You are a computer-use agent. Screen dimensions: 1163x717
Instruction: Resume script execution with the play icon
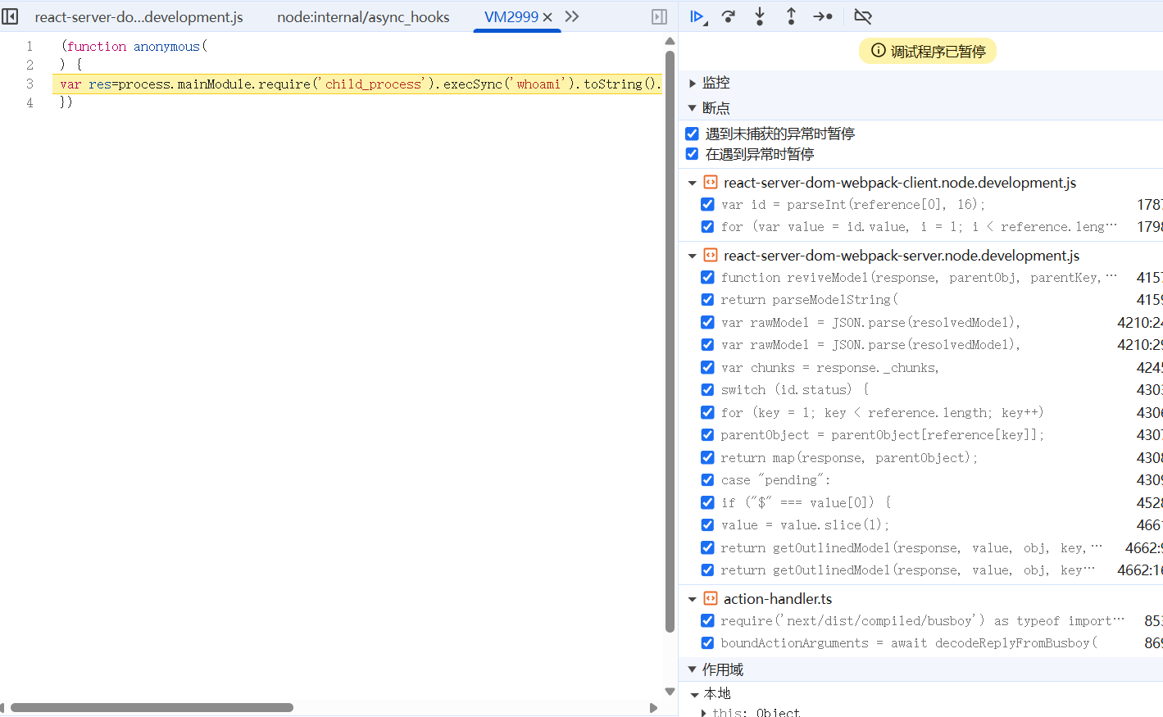[x=697, y=16]
